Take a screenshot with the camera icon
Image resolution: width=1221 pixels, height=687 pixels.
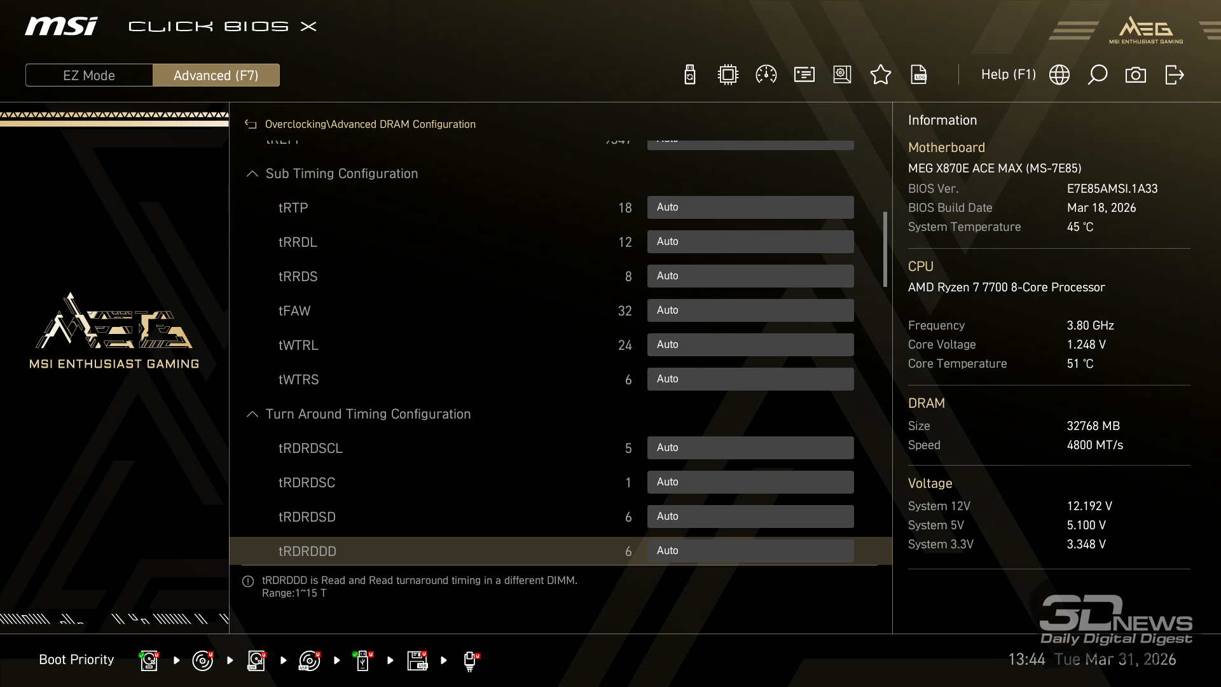pos(1135,75)
